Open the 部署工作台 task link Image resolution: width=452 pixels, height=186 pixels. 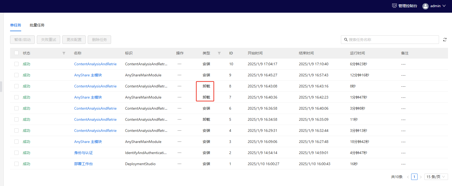tap(84, 164)
